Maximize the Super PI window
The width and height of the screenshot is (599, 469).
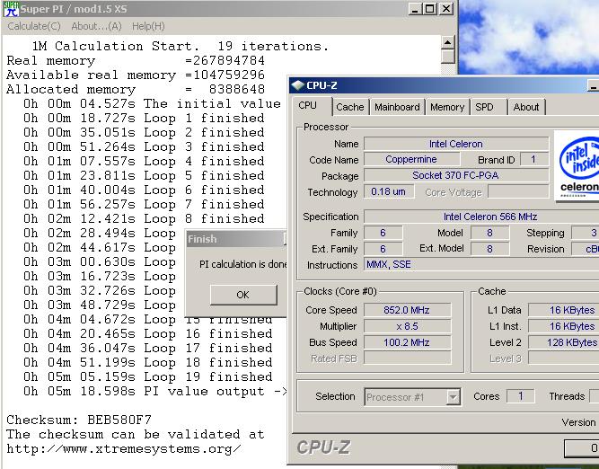click(x=430, y=9)
